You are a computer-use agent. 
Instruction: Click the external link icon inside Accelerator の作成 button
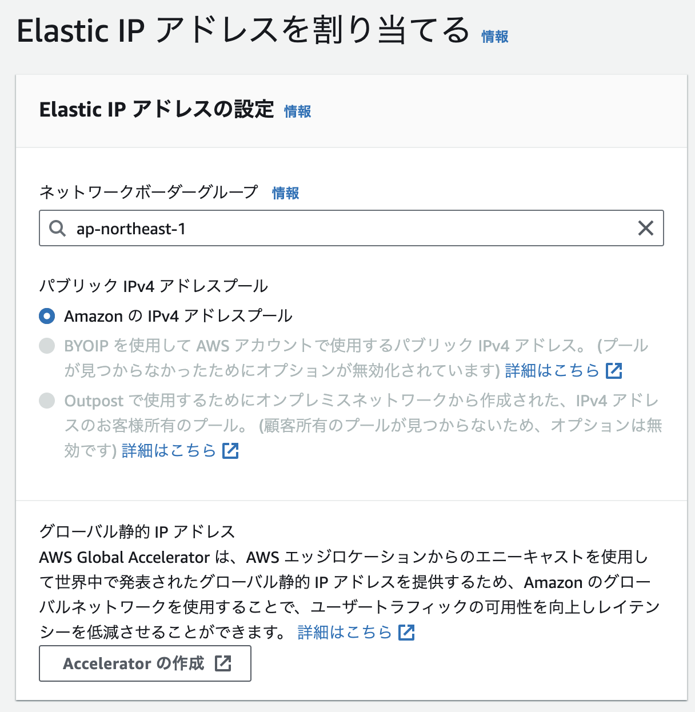click(223, 663)
